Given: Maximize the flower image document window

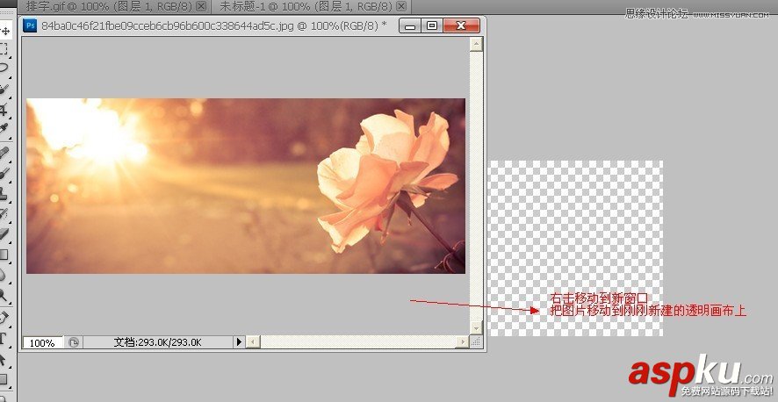Looking at the screenshot, I should 432,25.
